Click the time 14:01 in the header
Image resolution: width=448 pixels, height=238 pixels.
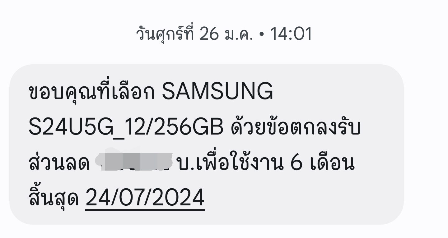coord(291,34)
